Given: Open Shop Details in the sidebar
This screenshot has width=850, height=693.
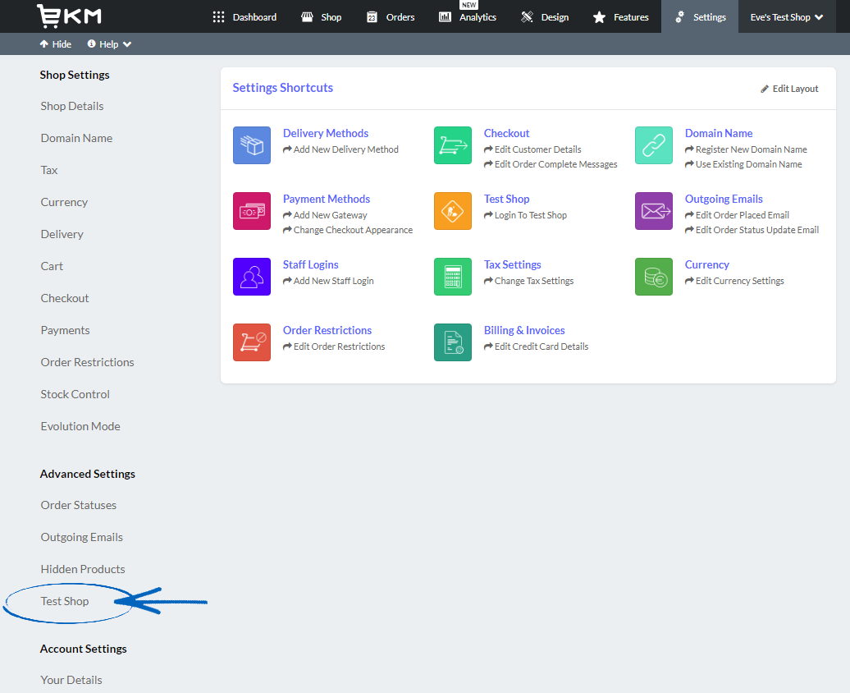Looking at the screenshot, I should click(72, 107).
